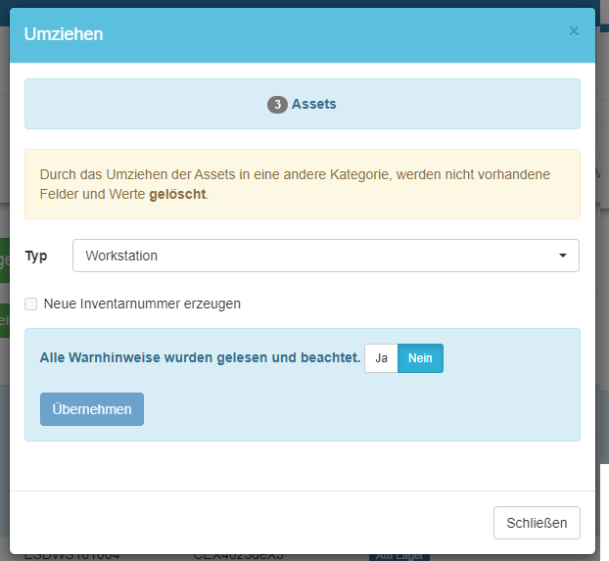The width and height of the screenshot is (609, 561).
Task: Click the 'Typ' field label
Action: coord(36,256)
